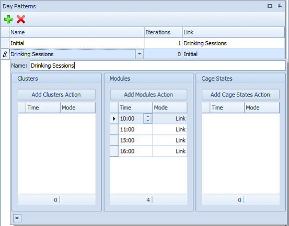
Task: Edit the Name field containing Drinking Sessions
Action: click(x=158, y=66)
